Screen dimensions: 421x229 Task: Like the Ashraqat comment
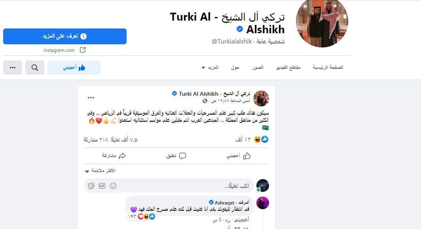pyautogui.click(x=242, y=220)
